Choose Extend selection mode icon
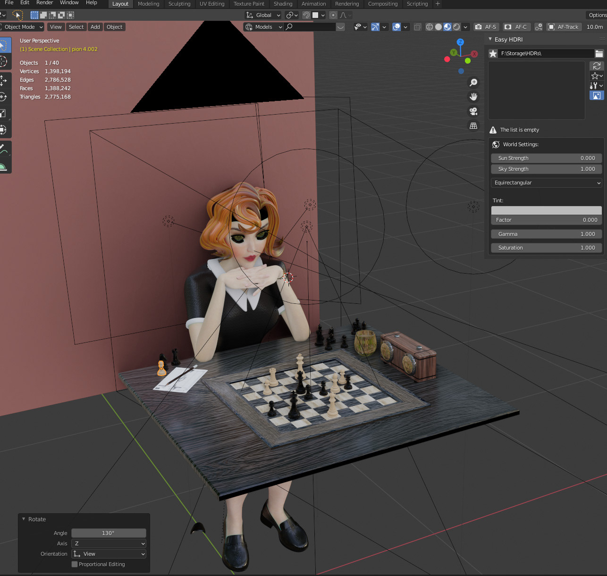This screenshot has width=607, height=576. [x=43, y=15]
